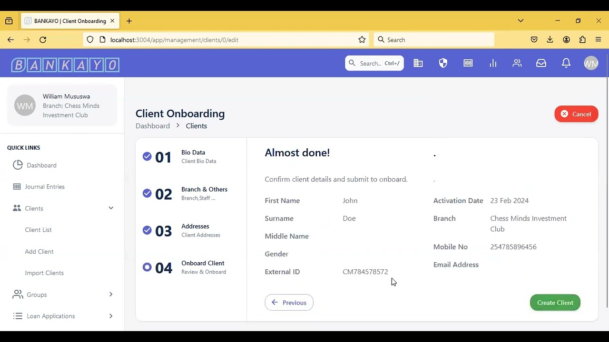This screenshot has width=609, height=342.
Task: Click the browser address bar URL
Action: (x=174, y=40)
